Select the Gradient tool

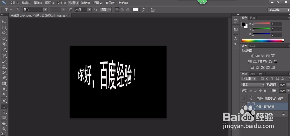coord(4,83)
